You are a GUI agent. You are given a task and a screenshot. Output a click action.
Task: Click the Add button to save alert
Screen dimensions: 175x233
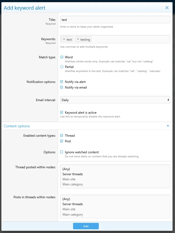[86, 226]
